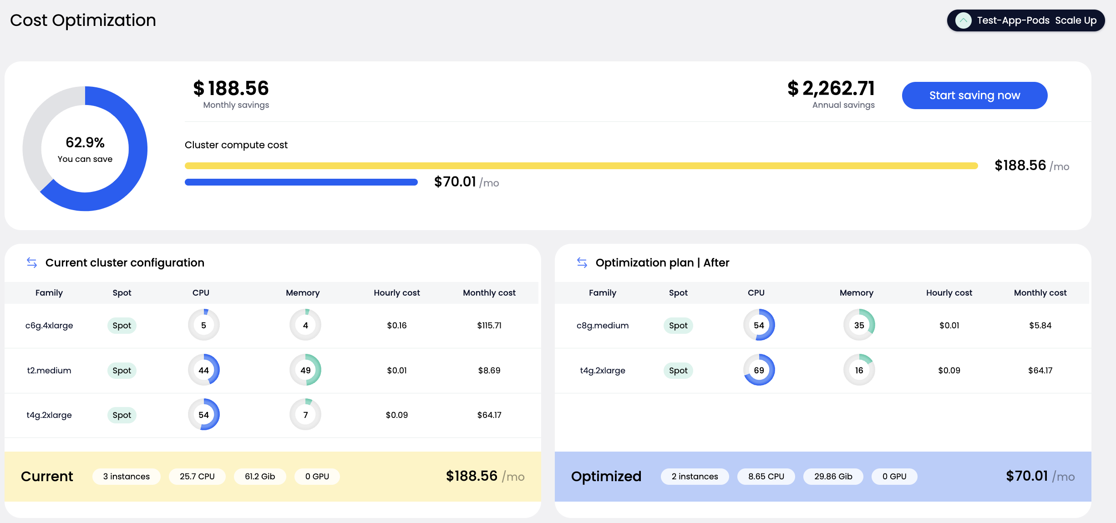Screen dimensions: 1116x523
Task: Click the Spot badge for c6g.4xlarge
Action: 122,326
